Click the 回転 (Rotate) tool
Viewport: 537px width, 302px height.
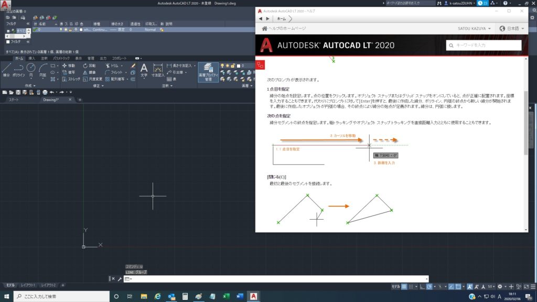pos(89,66)
